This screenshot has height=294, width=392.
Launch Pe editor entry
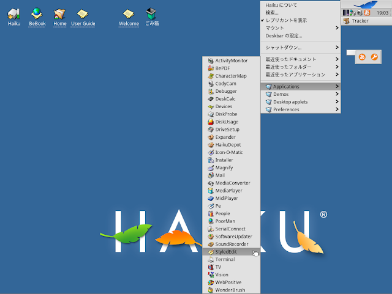coord(232,206)
